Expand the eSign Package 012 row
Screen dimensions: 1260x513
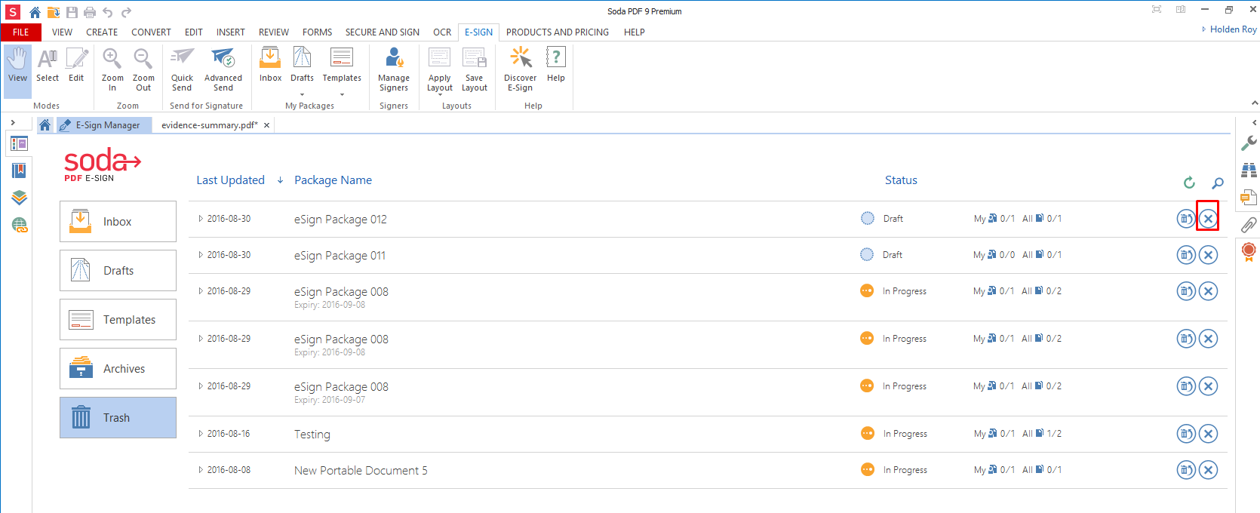click(201, 219)
